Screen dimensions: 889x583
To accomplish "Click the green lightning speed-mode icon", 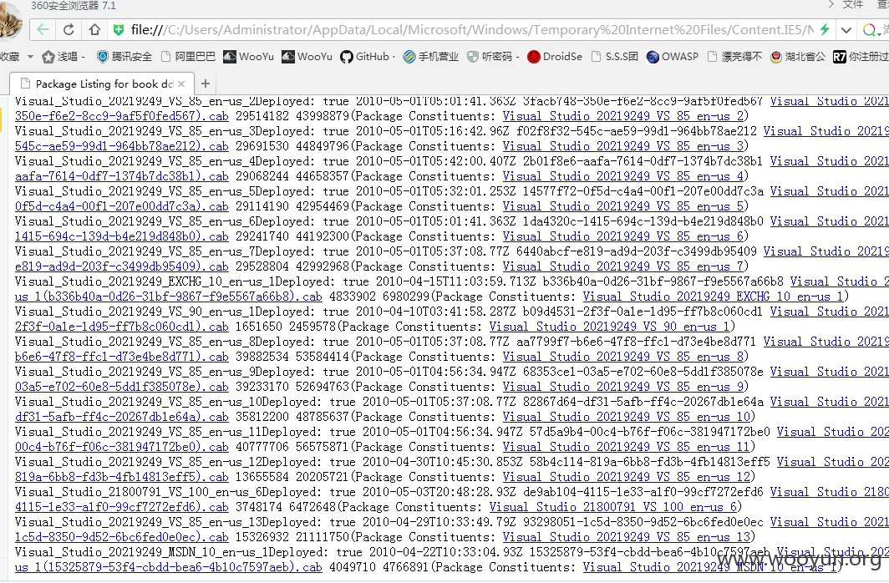I will [x=825, y=29].
